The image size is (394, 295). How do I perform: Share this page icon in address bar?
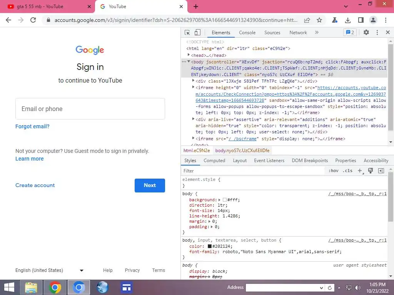[307, 20]
